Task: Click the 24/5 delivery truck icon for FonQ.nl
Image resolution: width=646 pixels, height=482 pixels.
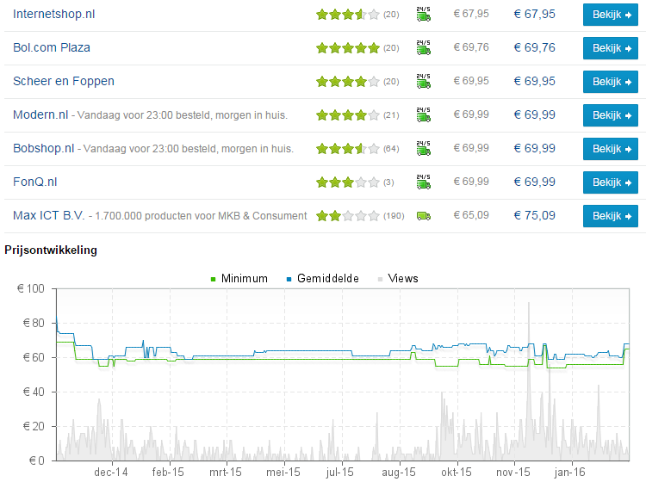Action: point(424,182)
